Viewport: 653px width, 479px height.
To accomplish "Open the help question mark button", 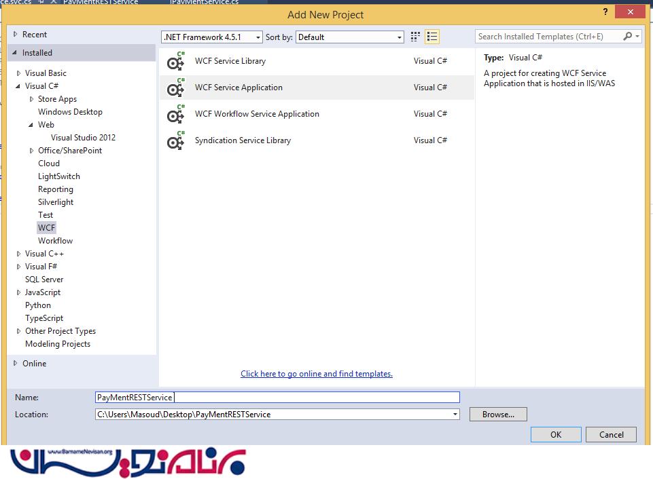I will click(605, 12).
